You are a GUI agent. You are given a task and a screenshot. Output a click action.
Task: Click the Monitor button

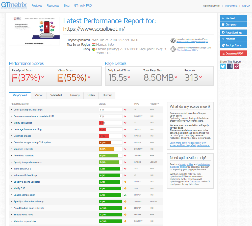tap(233, 39)
